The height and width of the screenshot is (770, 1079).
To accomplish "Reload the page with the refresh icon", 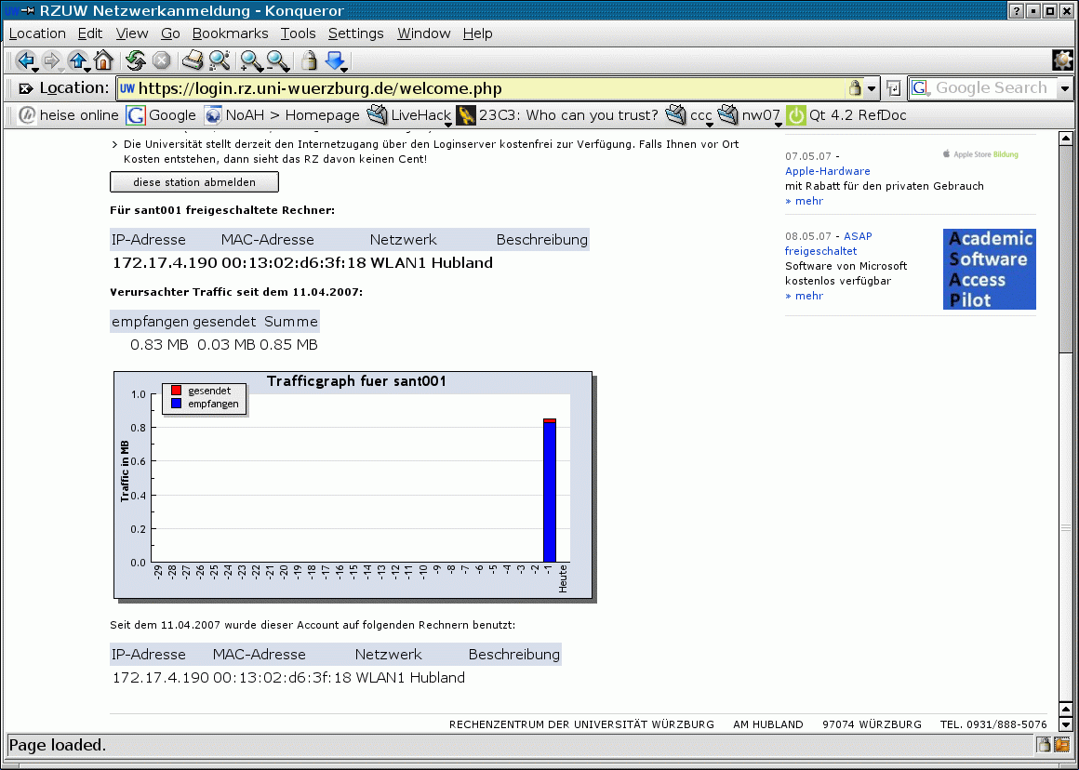I will (136, 60).
